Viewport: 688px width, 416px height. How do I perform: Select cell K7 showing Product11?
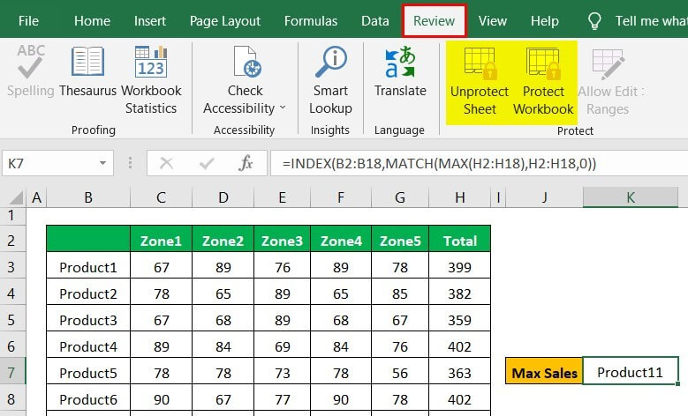pyautogui.click(x=631, y=371)
